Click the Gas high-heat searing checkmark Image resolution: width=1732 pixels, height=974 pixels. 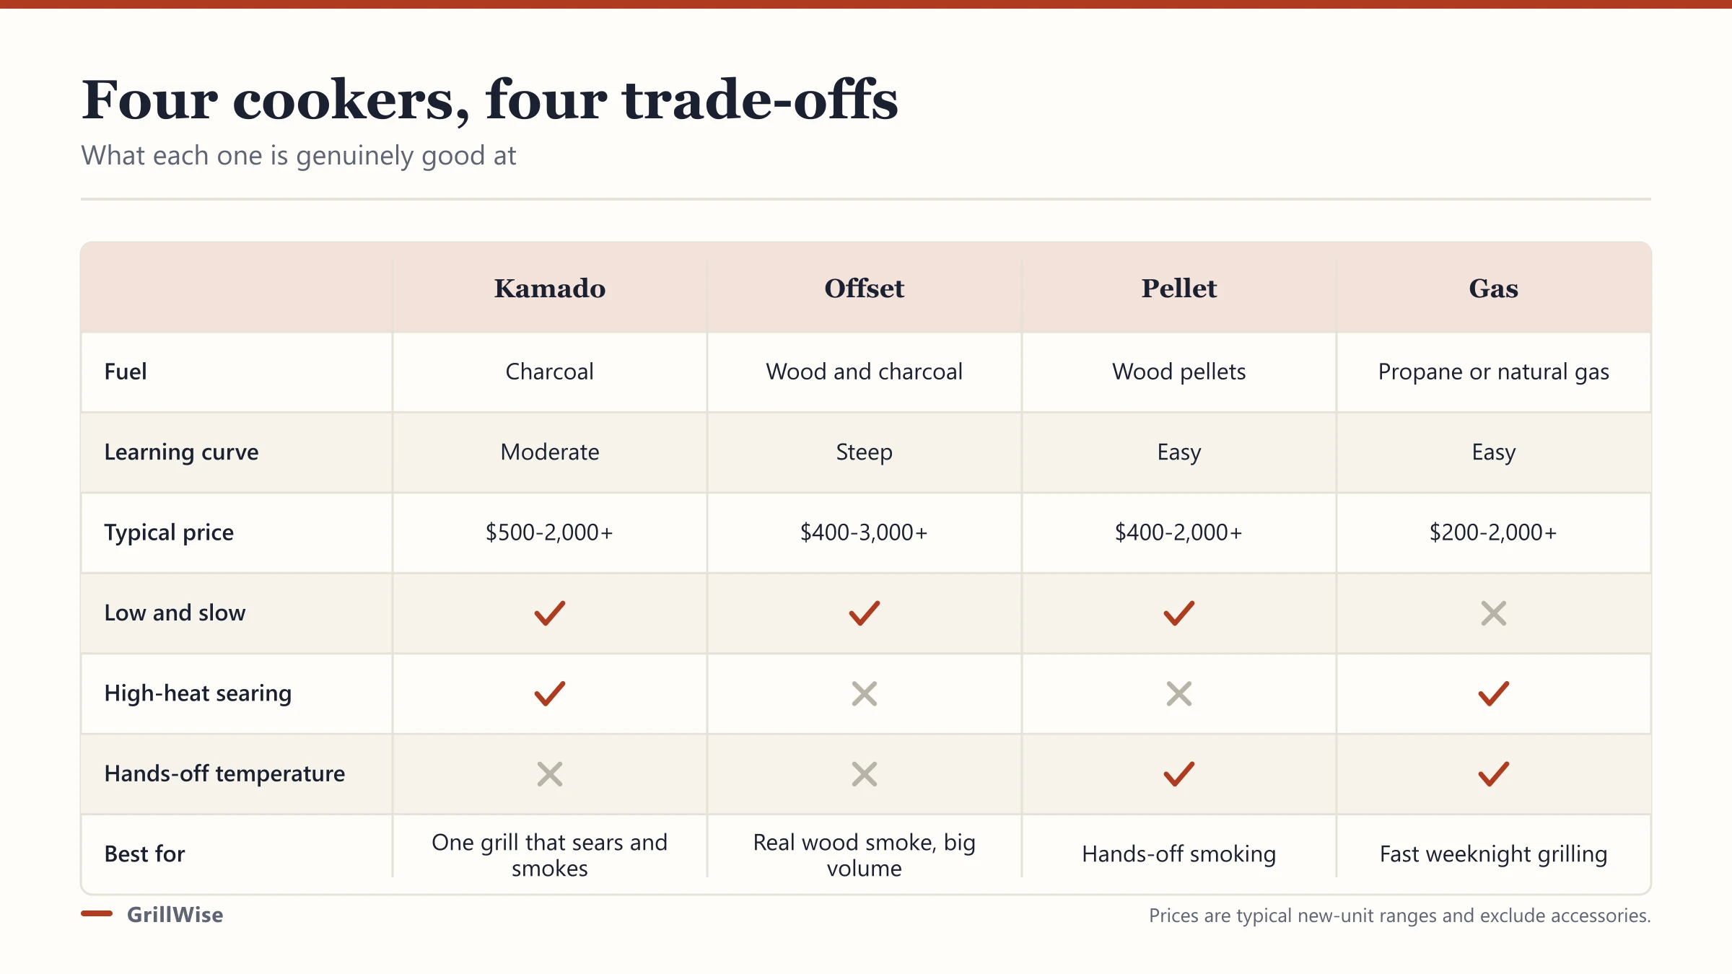pyautogui.click(x=1493, y=693)
